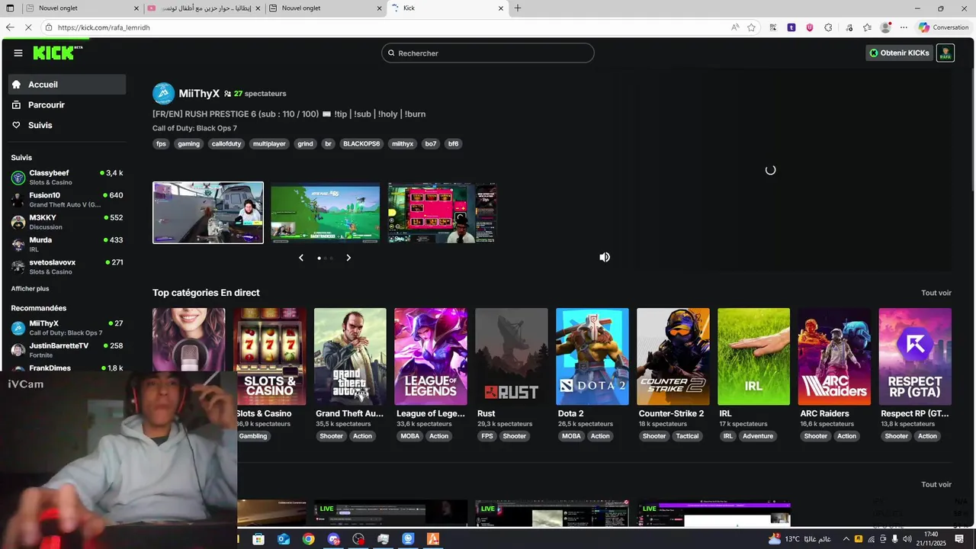Open svetoslavovx followed channel

[67, 266]
